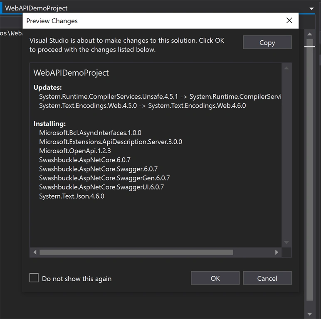Click the horizontal scroll-left arrow
321x319 pixels.
(35, 252)
